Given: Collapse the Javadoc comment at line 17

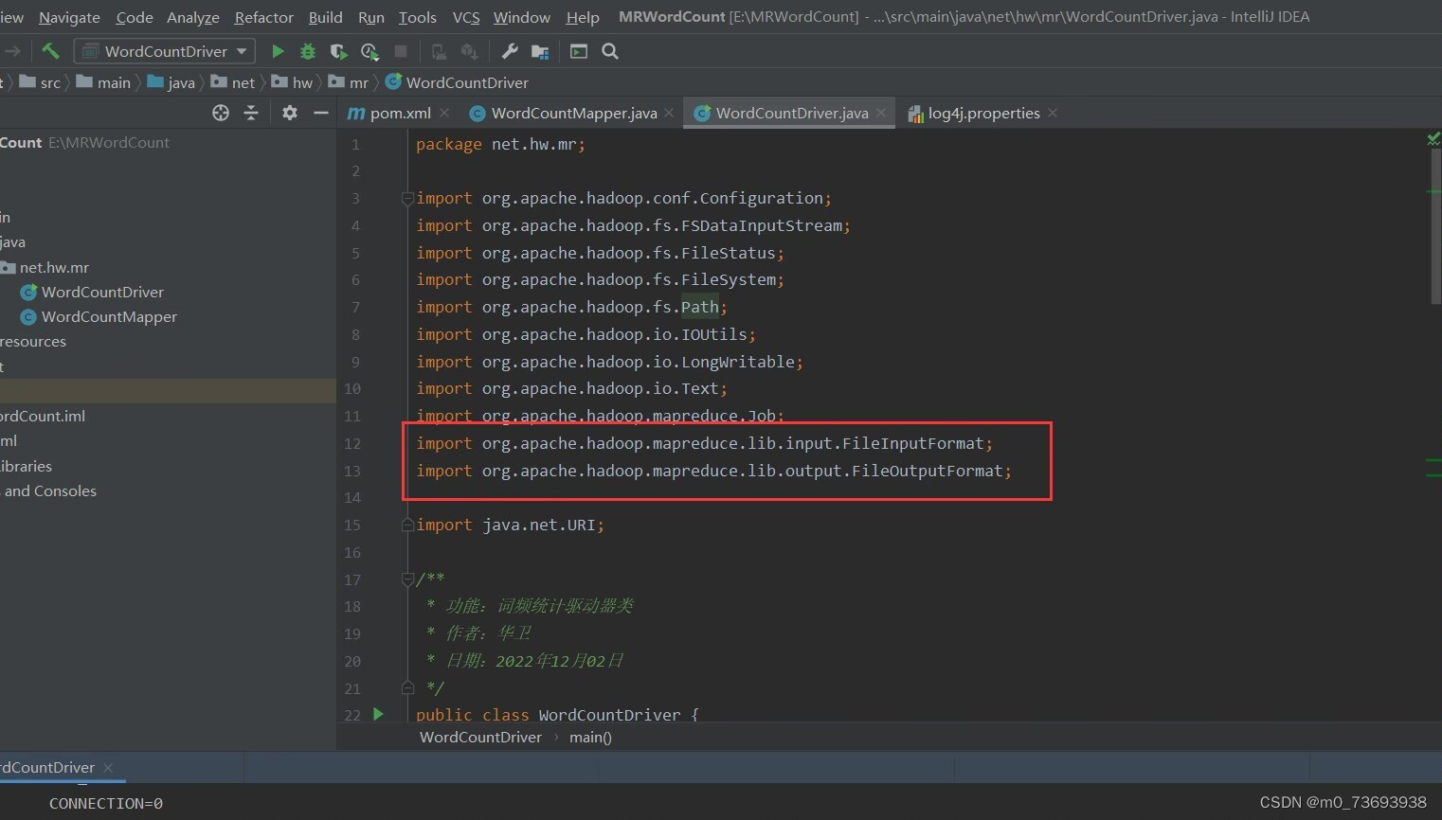Looking at the screenshot, I should point(407,579).
